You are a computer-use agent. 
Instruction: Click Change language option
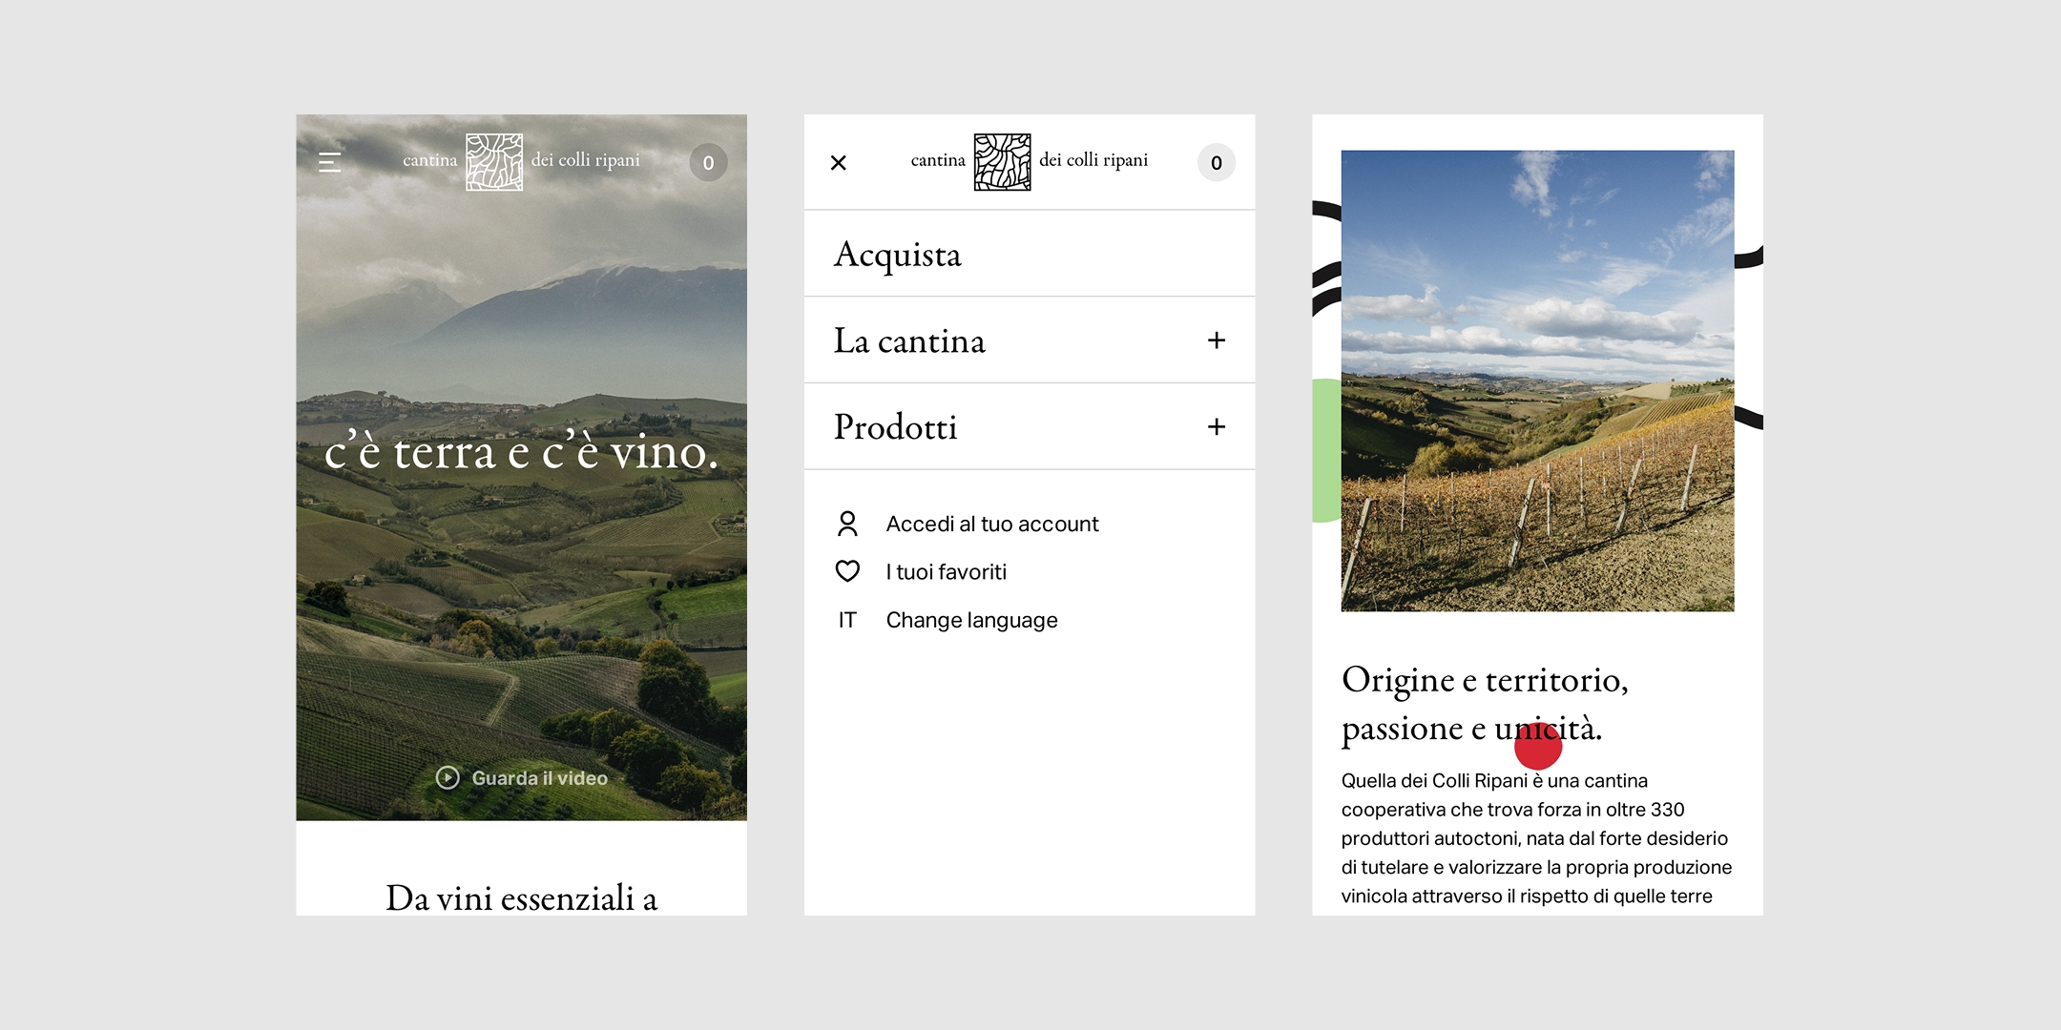(x=971, y=620)
